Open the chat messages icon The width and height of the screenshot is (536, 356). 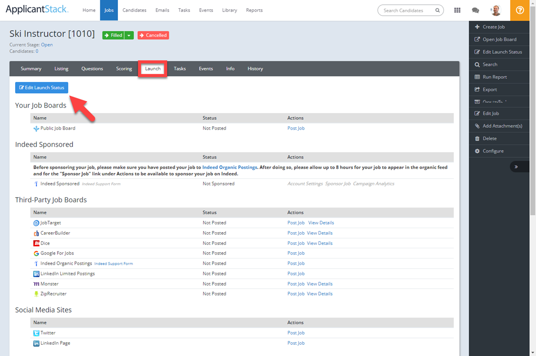[x=476, y=10]
